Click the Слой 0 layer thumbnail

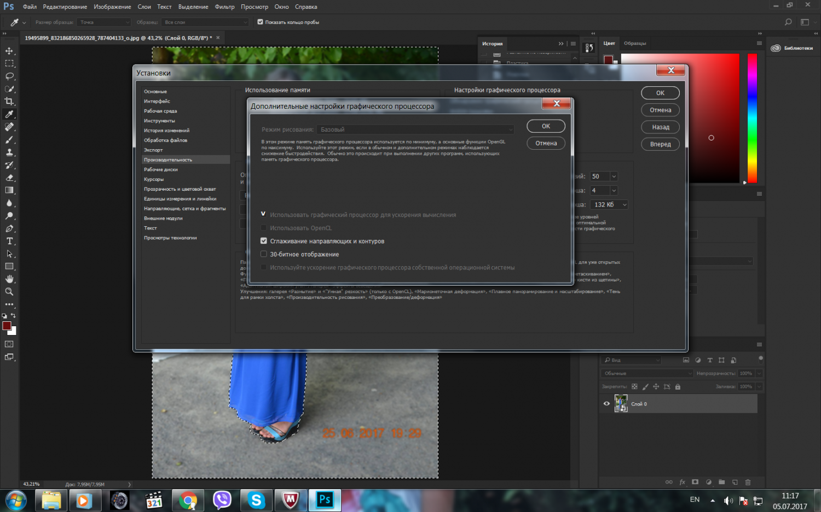click(621, 404)
